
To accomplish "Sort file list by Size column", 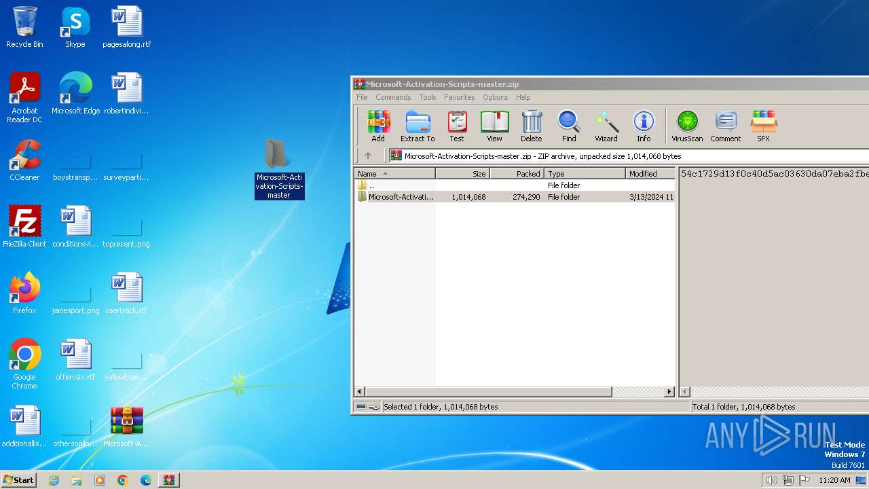I will (x=462, y=174).
